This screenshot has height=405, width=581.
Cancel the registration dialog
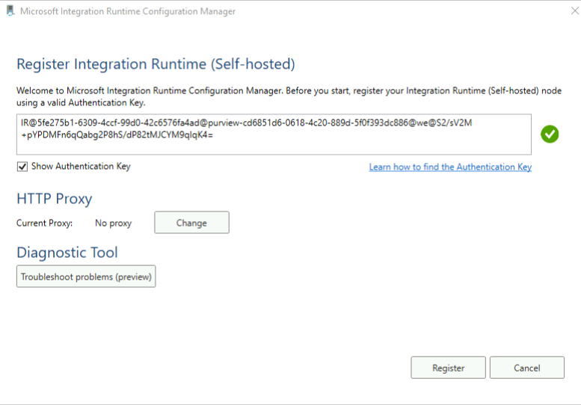[527, 368]
